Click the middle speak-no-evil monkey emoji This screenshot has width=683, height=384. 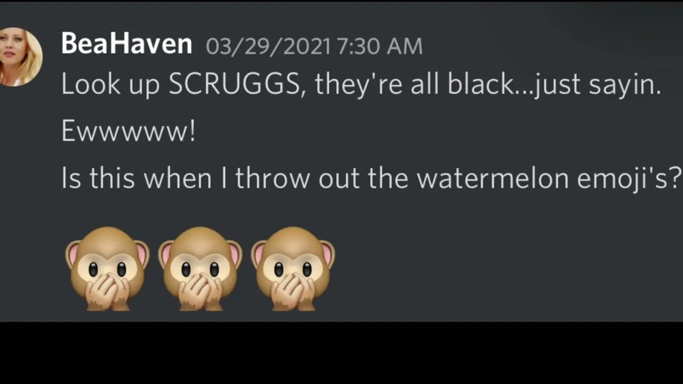200,268
